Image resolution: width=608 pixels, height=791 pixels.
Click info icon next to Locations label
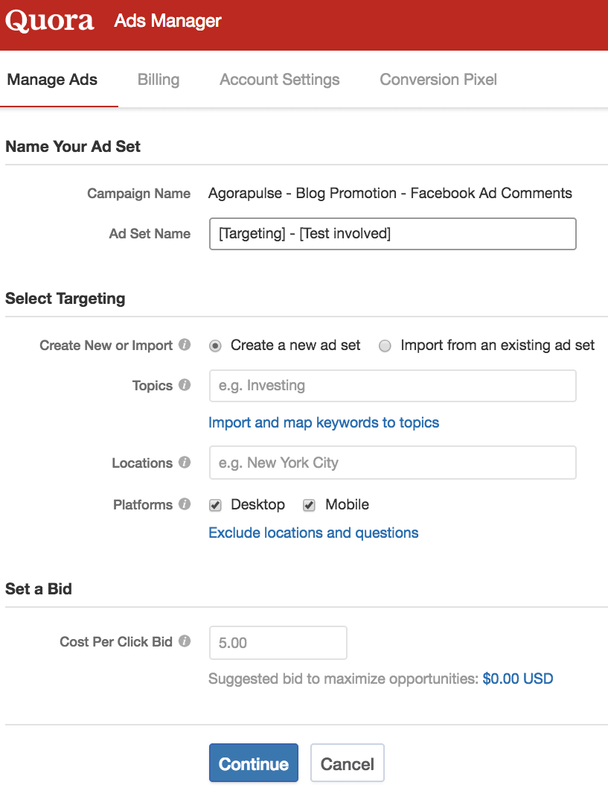[185, 463]
